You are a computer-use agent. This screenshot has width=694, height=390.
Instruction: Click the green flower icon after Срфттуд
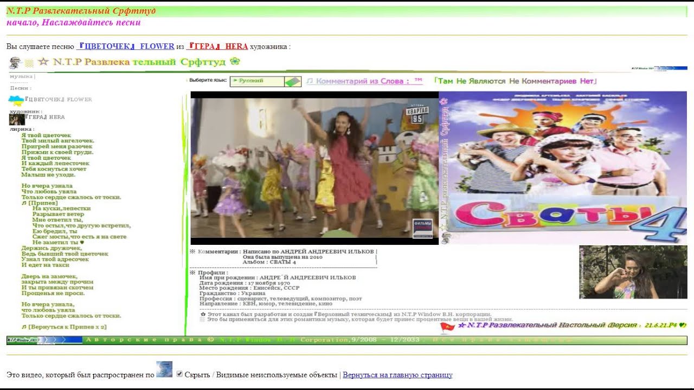pyautogui.click(x=235, y=61)
